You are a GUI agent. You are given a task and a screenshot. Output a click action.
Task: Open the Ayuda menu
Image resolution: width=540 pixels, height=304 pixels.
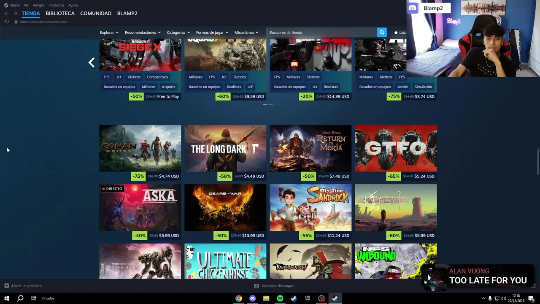click(x=73, y=5)
